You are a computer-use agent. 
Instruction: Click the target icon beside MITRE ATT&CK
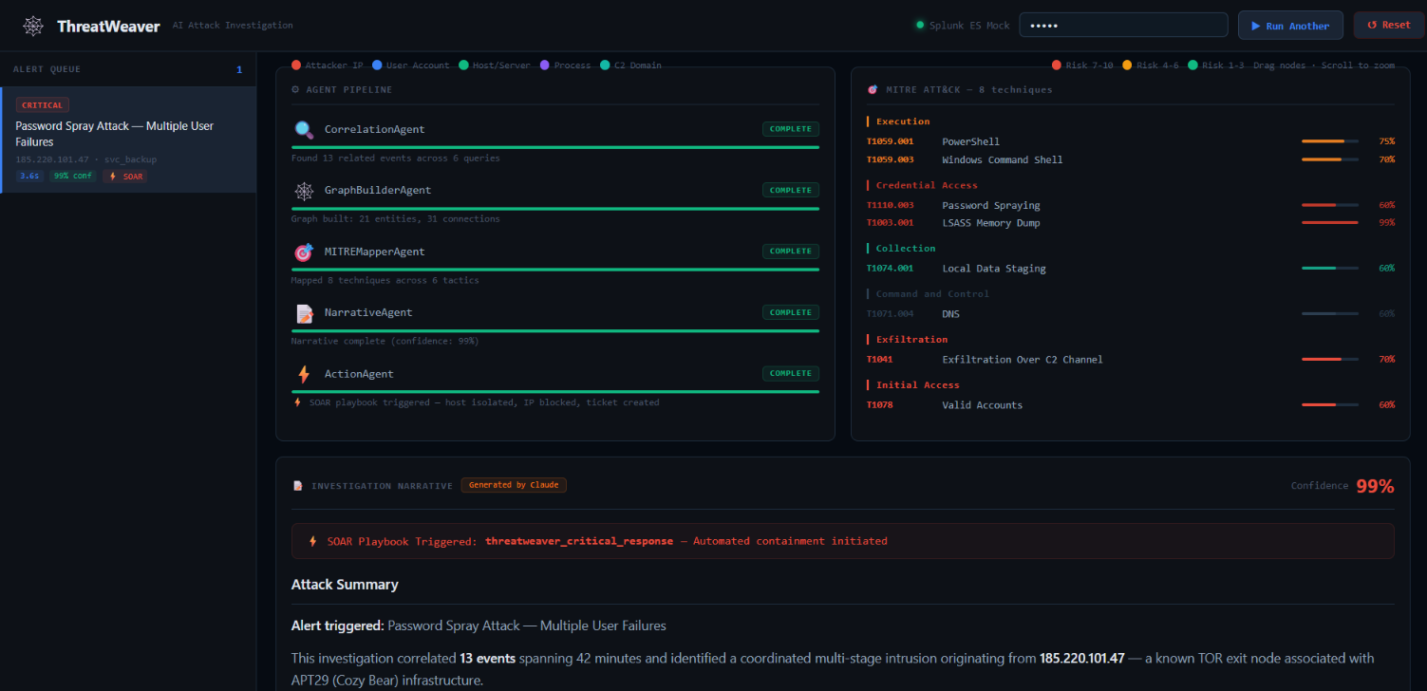pos(873,89)
